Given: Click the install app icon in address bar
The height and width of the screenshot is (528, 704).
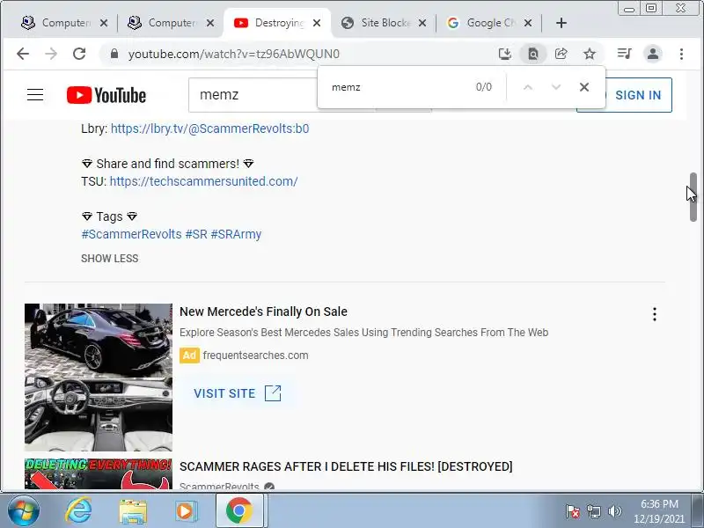Looking at the screenshot, I should 505,54.
